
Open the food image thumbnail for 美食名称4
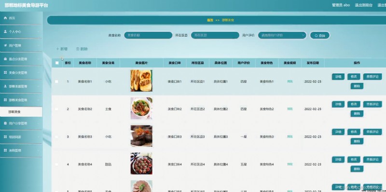click(141, 164)
